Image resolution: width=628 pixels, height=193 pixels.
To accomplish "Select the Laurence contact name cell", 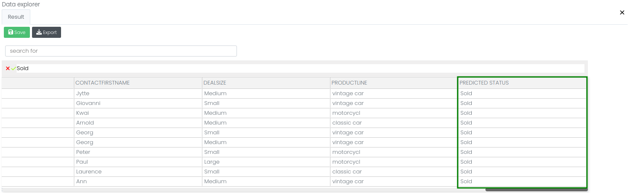I will tap(89, 172).
